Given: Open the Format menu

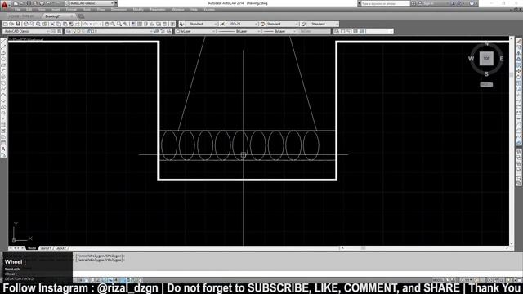Looking at the screenshot, I should [71, 10].
